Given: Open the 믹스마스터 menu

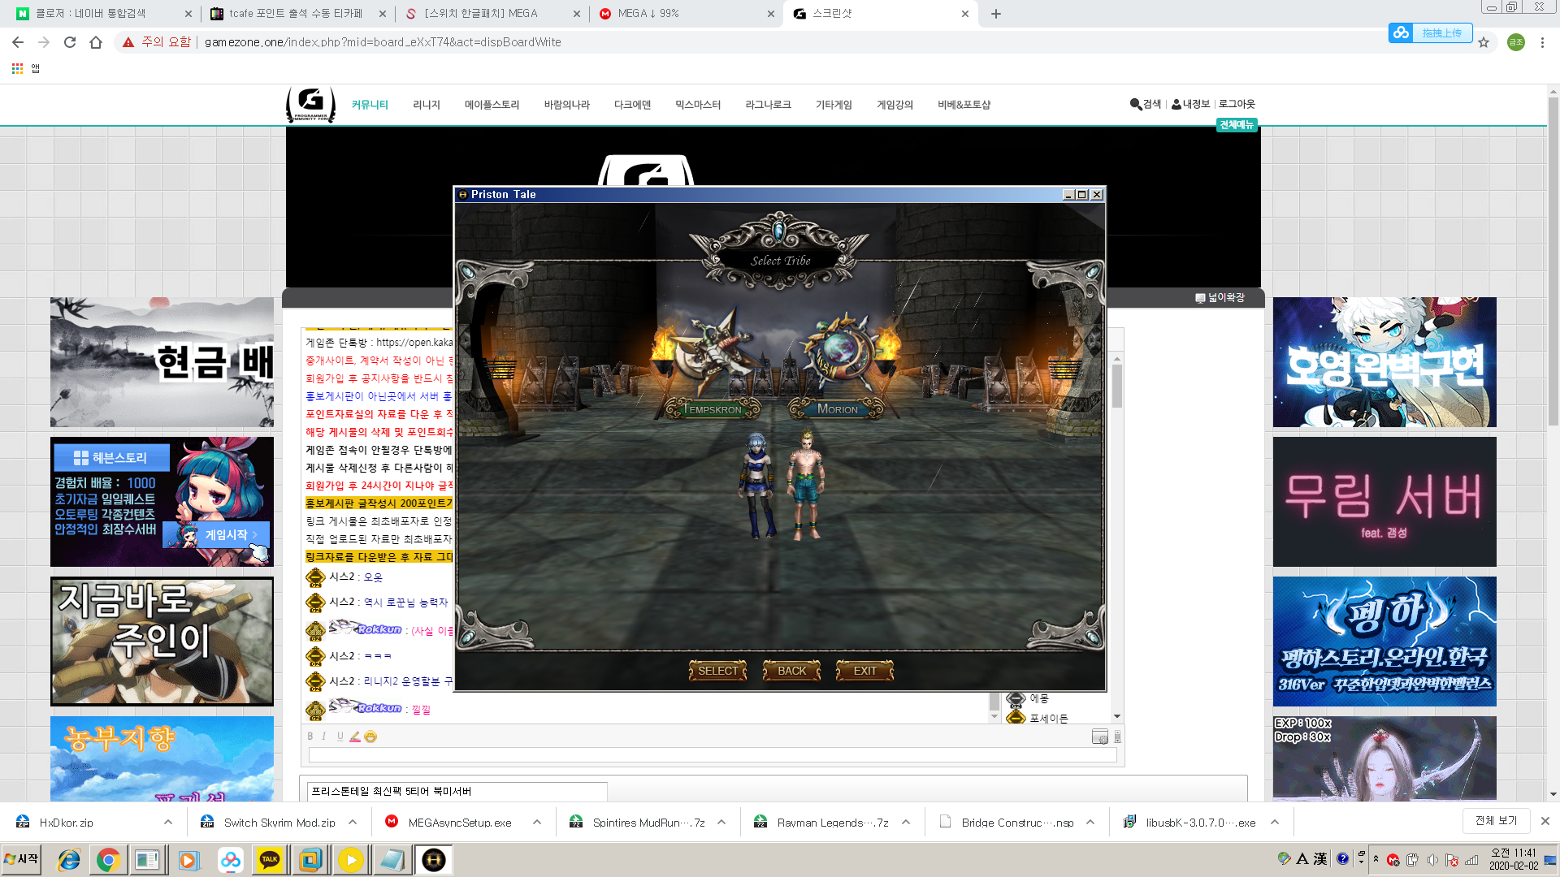Looking at the screenshot, I should [698, 105].
